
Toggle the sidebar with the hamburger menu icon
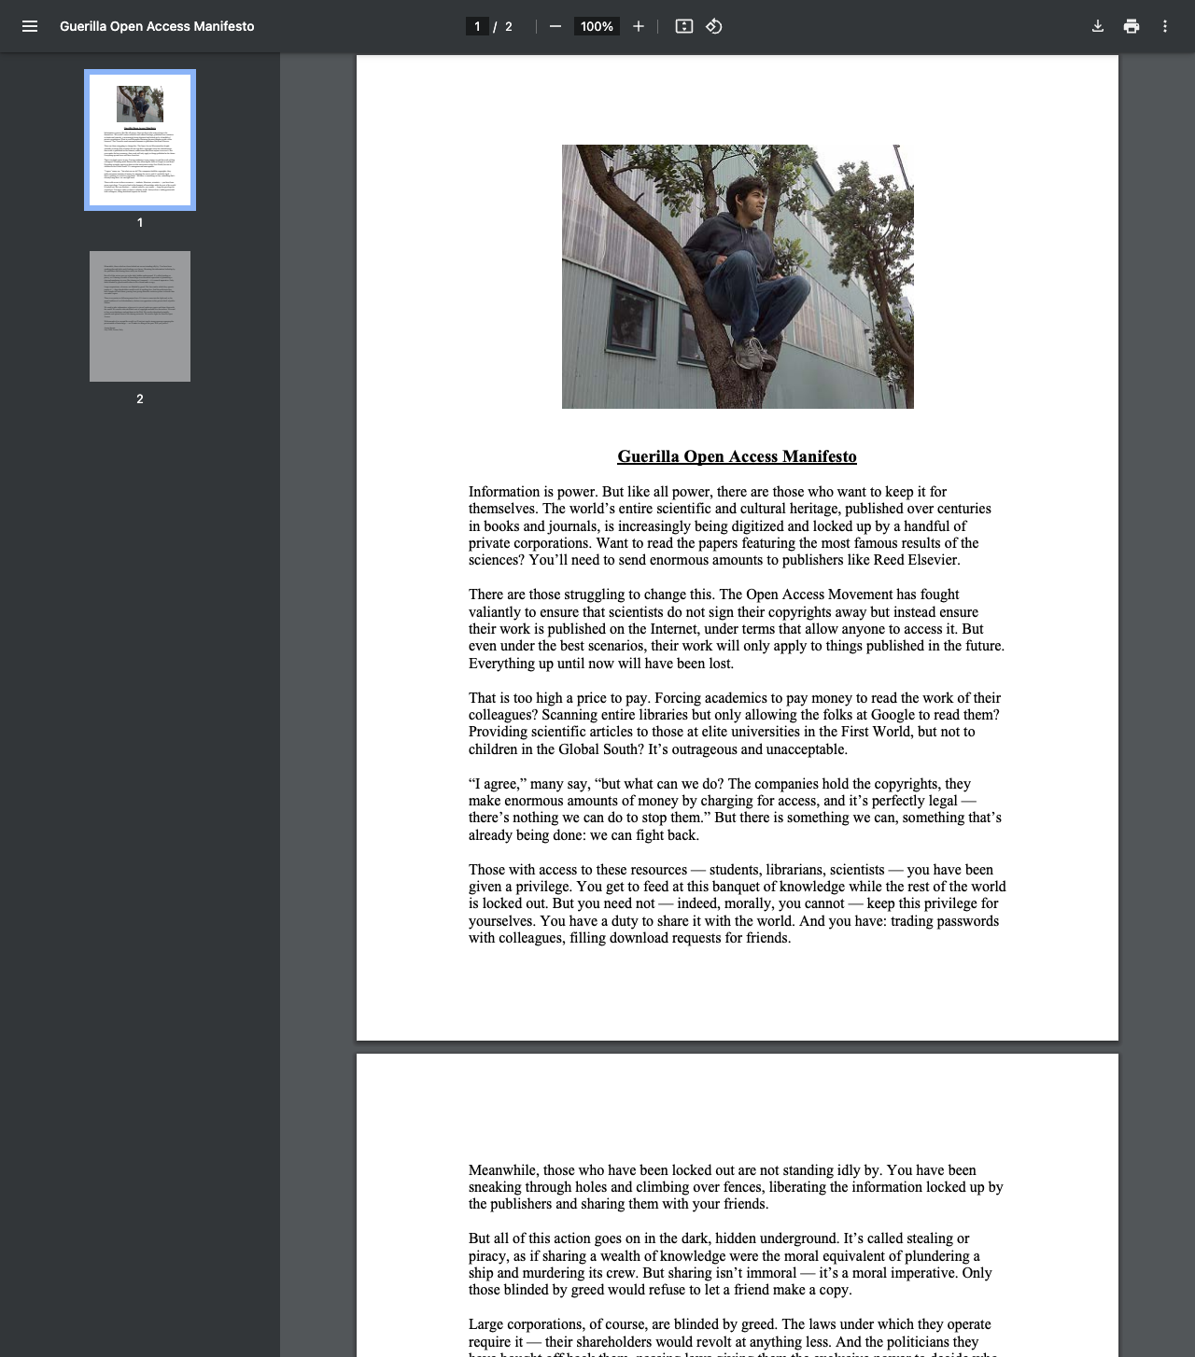coord(30,26)
